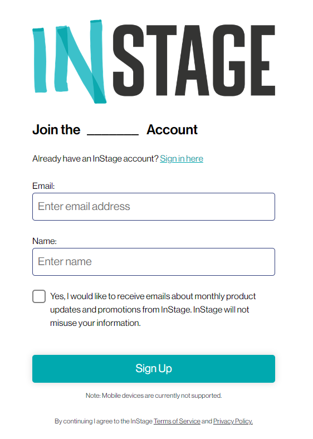Click the InStage logo image

(x=154, y=61)
